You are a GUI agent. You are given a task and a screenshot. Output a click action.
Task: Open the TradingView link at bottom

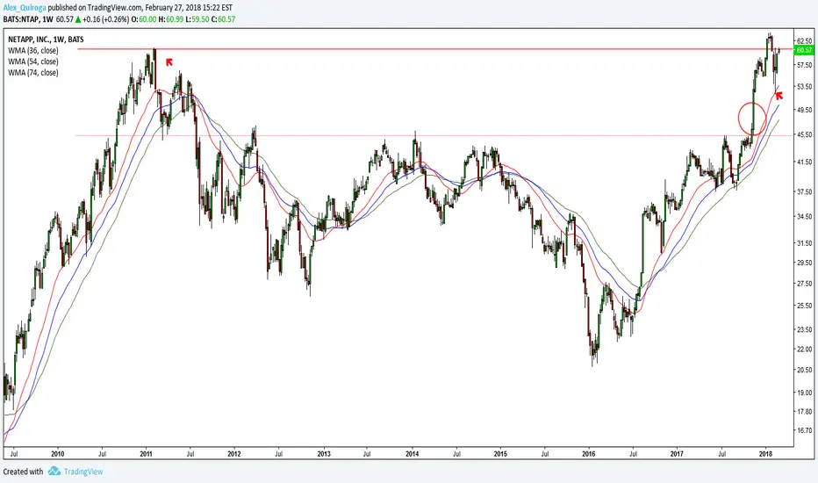[83, 472]
